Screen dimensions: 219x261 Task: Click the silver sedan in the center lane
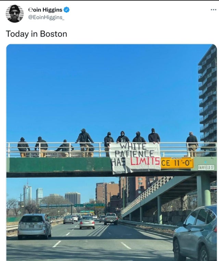pyautogui.click(x=87, y=222)
